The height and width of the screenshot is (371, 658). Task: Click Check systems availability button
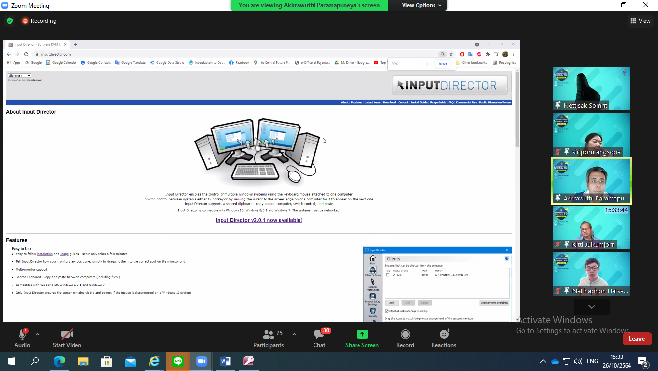point(494,303)
